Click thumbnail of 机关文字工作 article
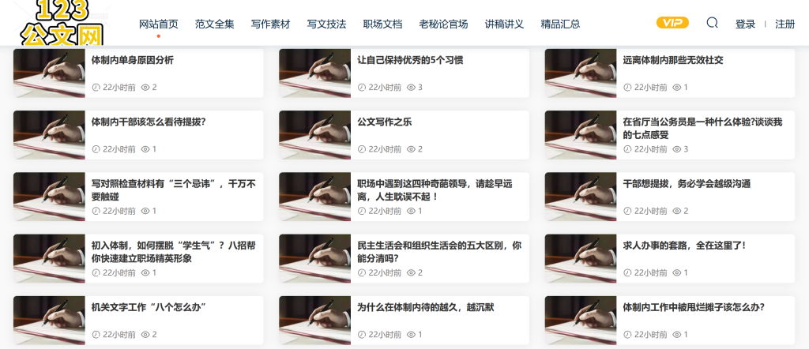Image resolution: width=809 pixels, height=349 pixels. (49, 320)
